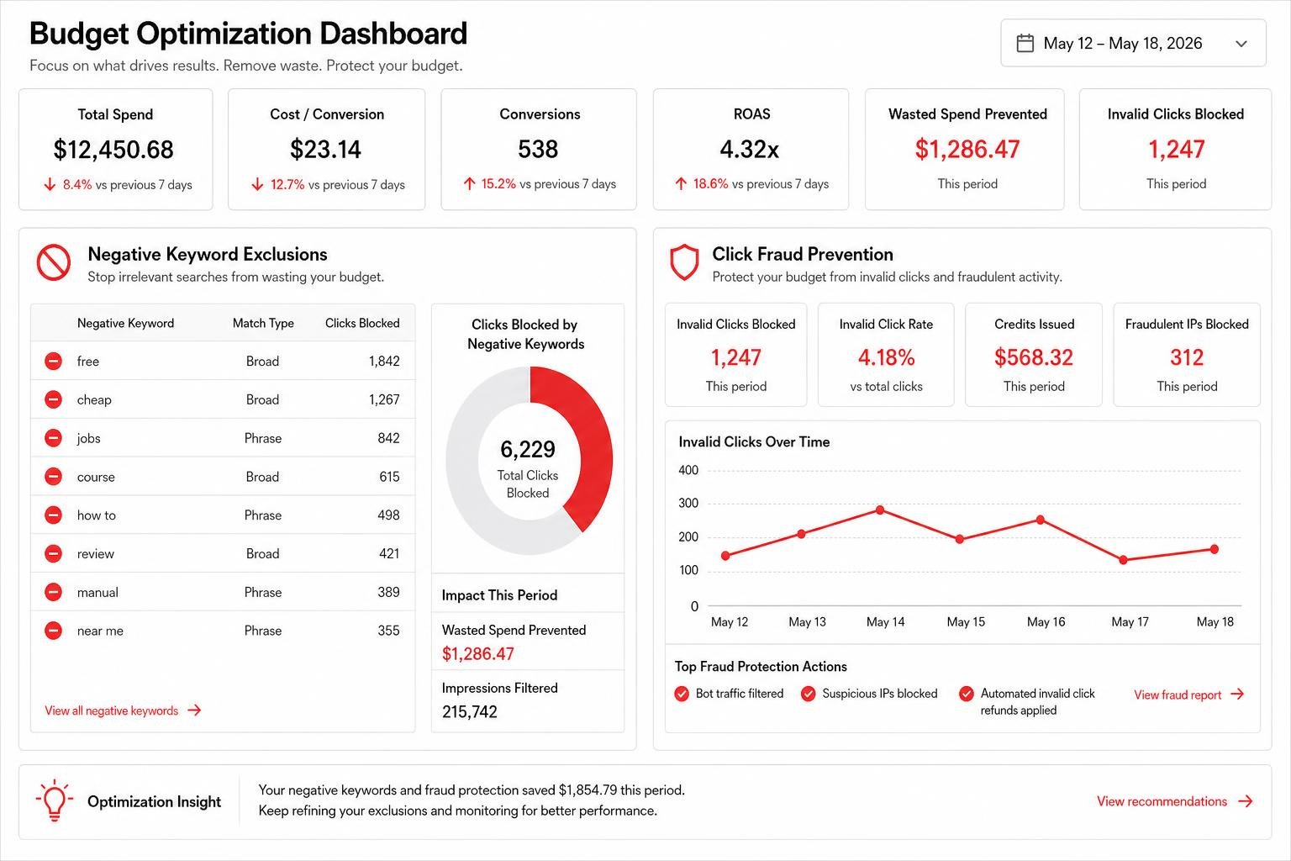Open the May 12 – May 18 date range dropdown
Image resolution: width=1291 pixels, height=861 pixels.
click(x=1133, y=43)
